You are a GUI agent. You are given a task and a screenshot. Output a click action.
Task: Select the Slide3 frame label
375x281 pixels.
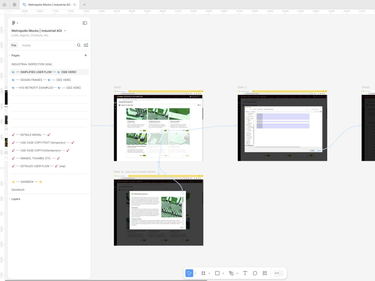tap(365, 87)
